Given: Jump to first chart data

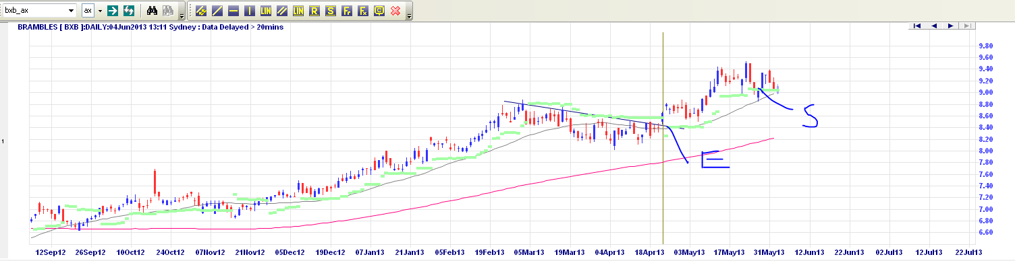Looking at the screenshot, I should pyautogui.click(x=917, y=26).
